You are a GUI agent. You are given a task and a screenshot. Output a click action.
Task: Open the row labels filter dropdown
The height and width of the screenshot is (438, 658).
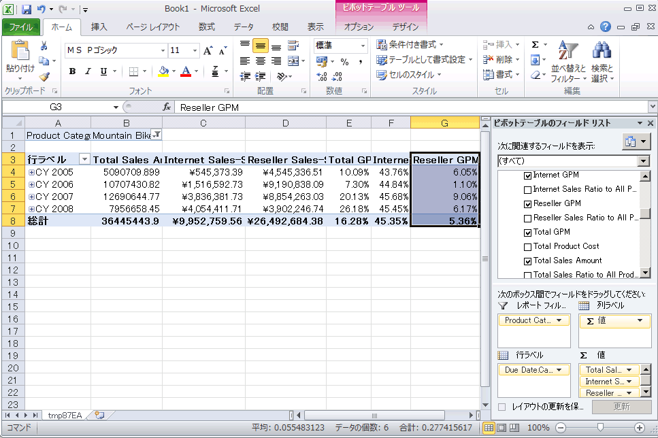(84, 159)
